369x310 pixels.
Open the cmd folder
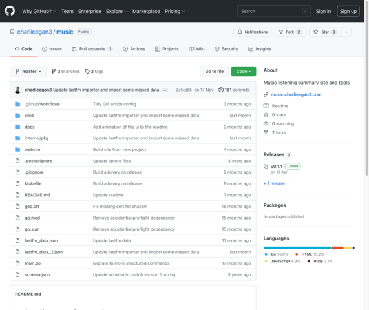[x=29, y=115]
